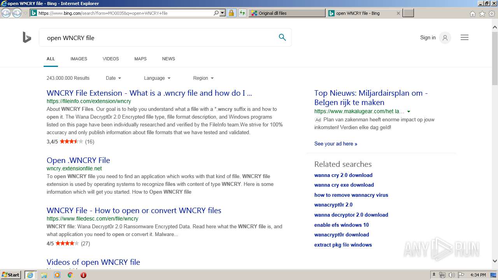This screenshot has height=280, width=498.
Task: Open related search 'wanacrypt0r download'
Action: [342, 234]
